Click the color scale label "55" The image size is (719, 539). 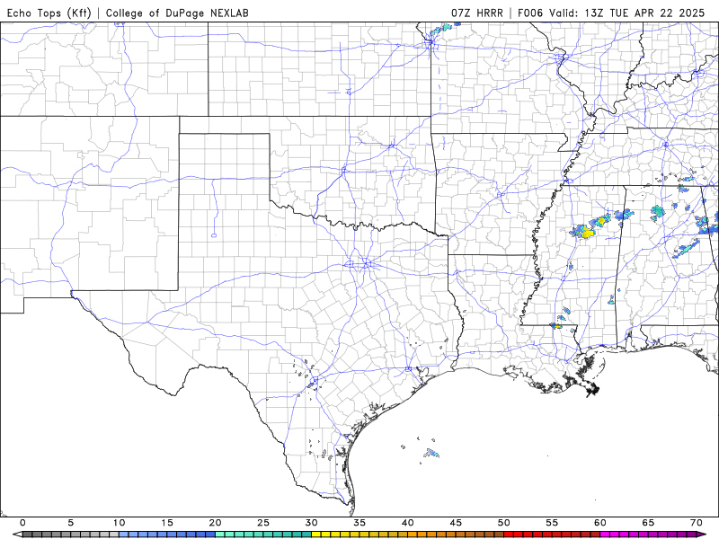[552, 523]
